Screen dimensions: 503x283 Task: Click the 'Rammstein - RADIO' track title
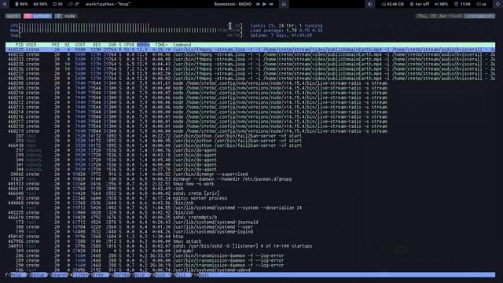[x=233, y=4]
